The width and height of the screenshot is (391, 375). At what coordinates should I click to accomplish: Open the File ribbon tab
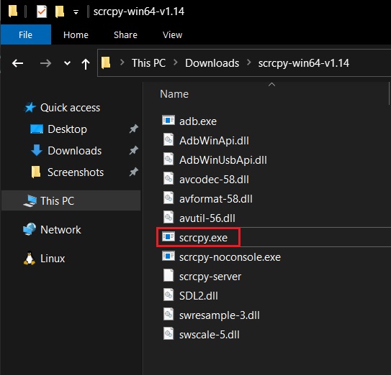point(26,34)
